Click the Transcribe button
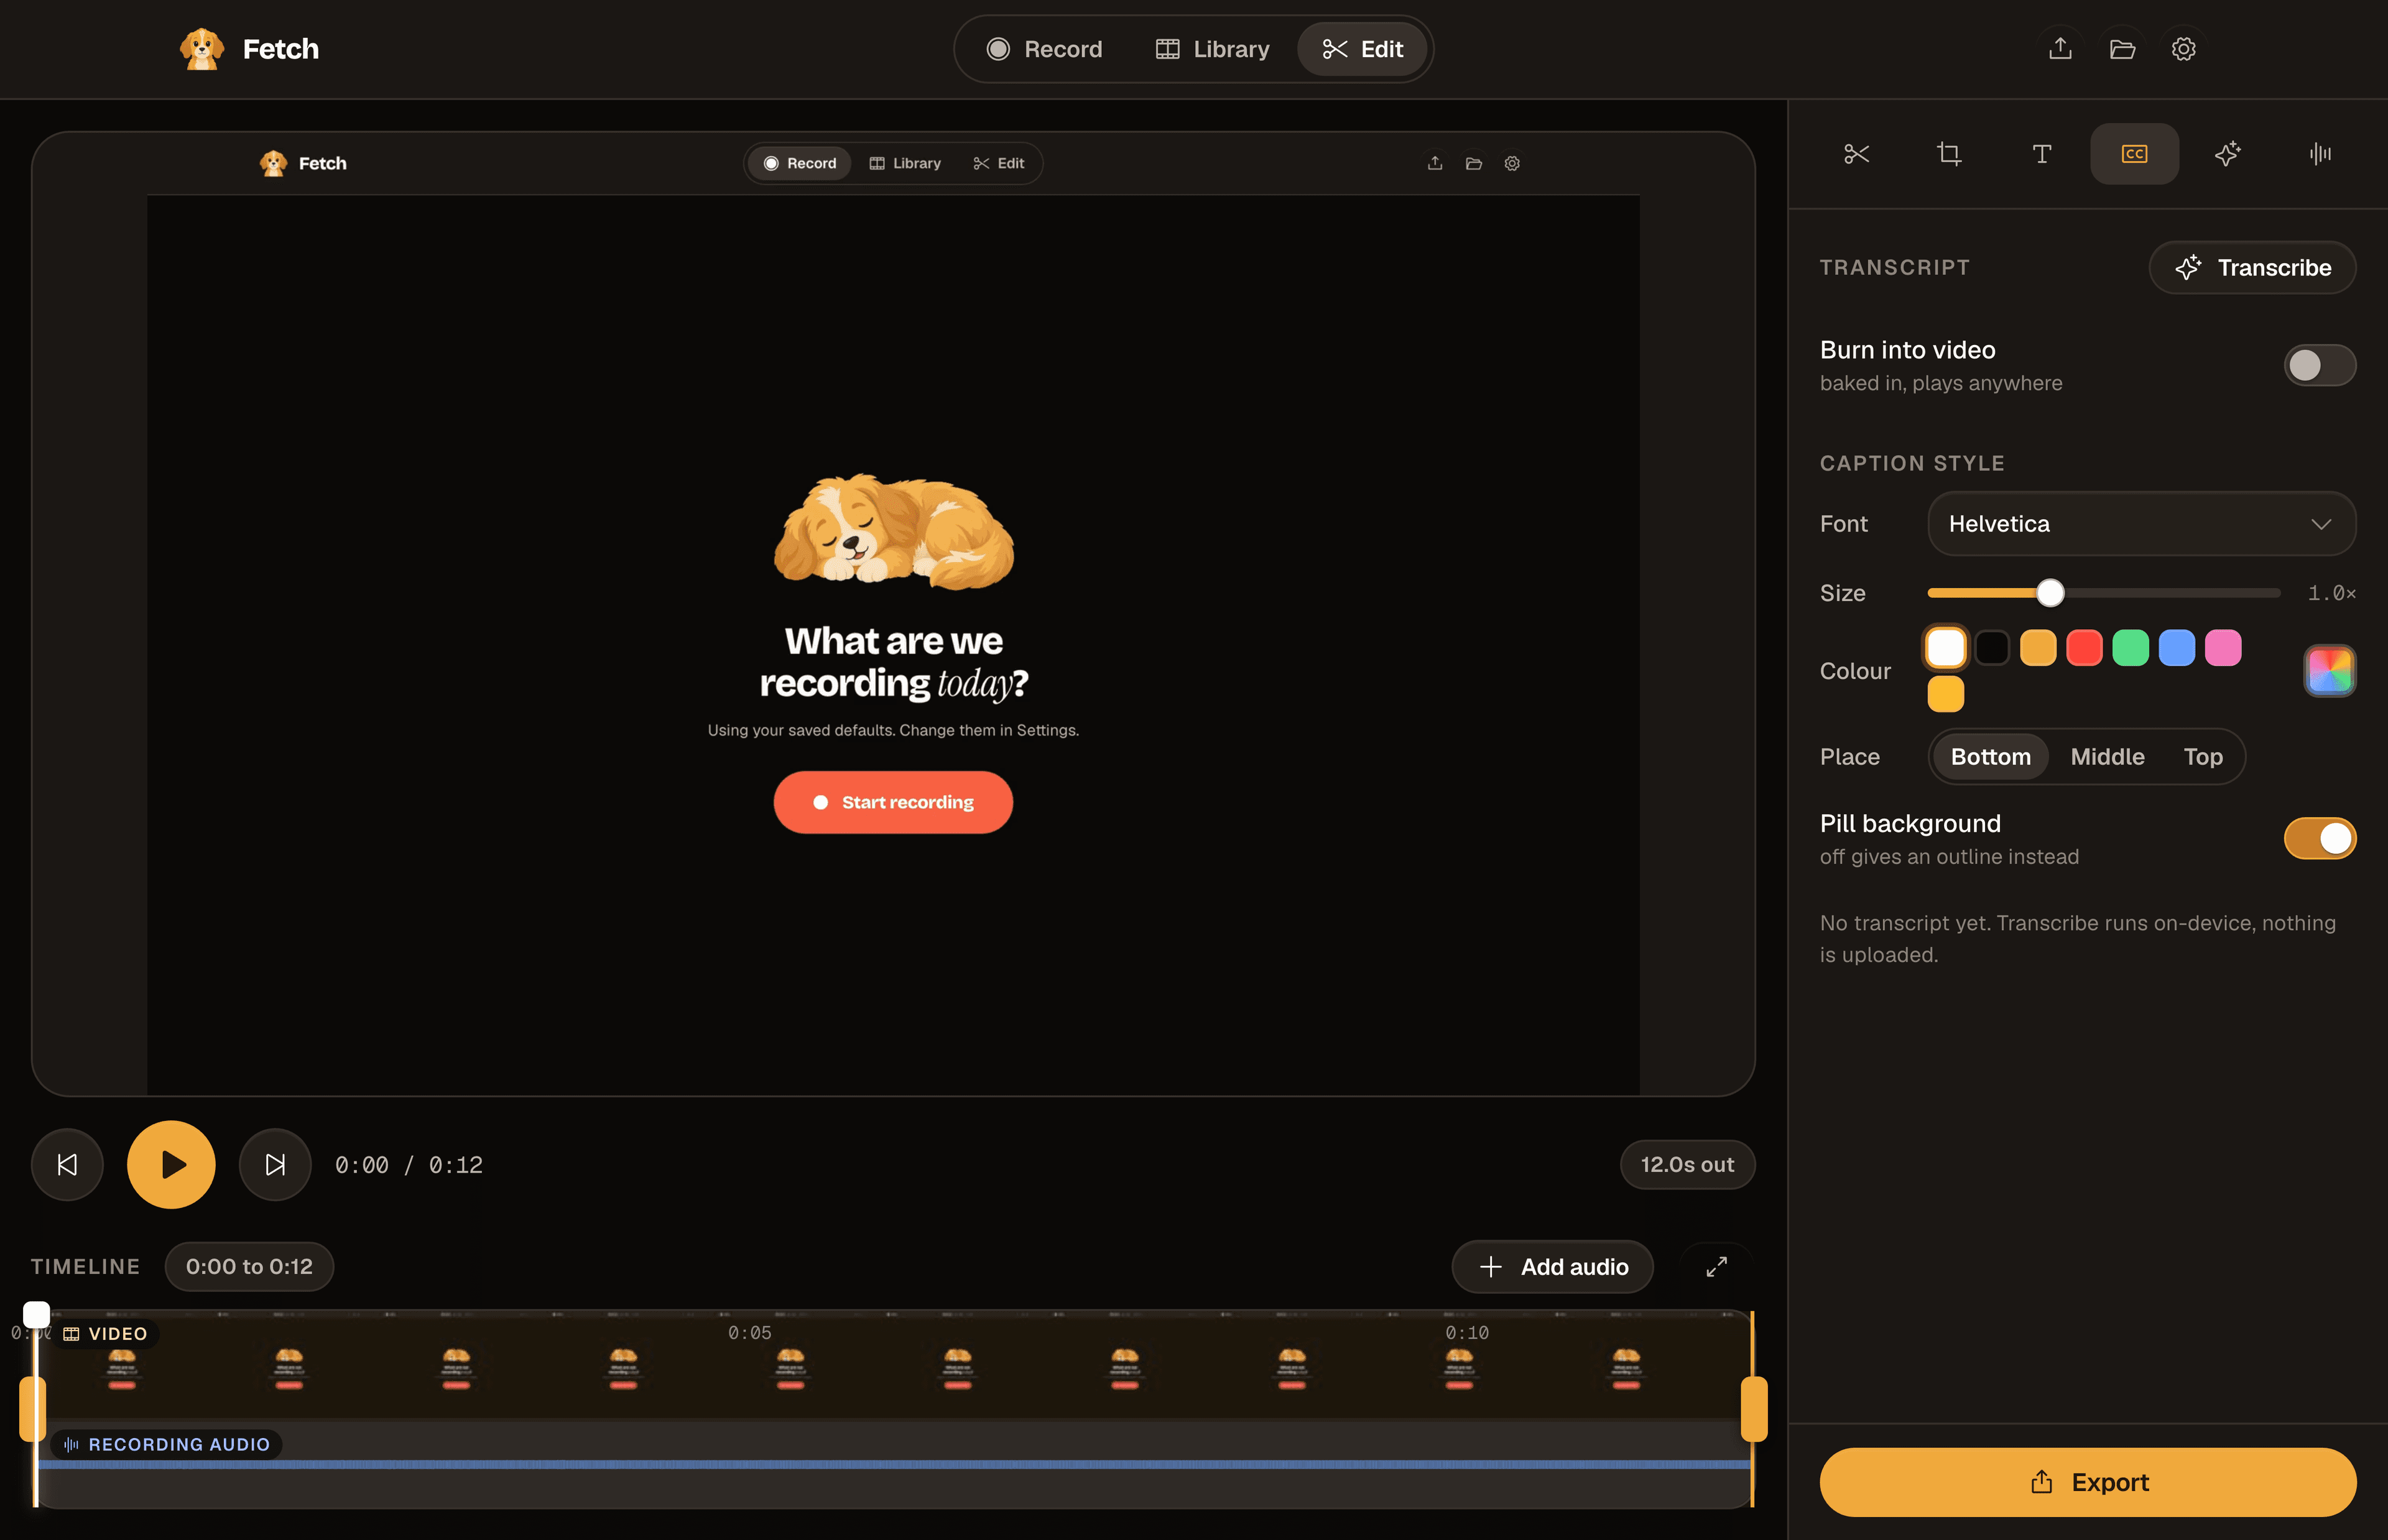The image size is (2388, 1540). tap(2252, 267)
